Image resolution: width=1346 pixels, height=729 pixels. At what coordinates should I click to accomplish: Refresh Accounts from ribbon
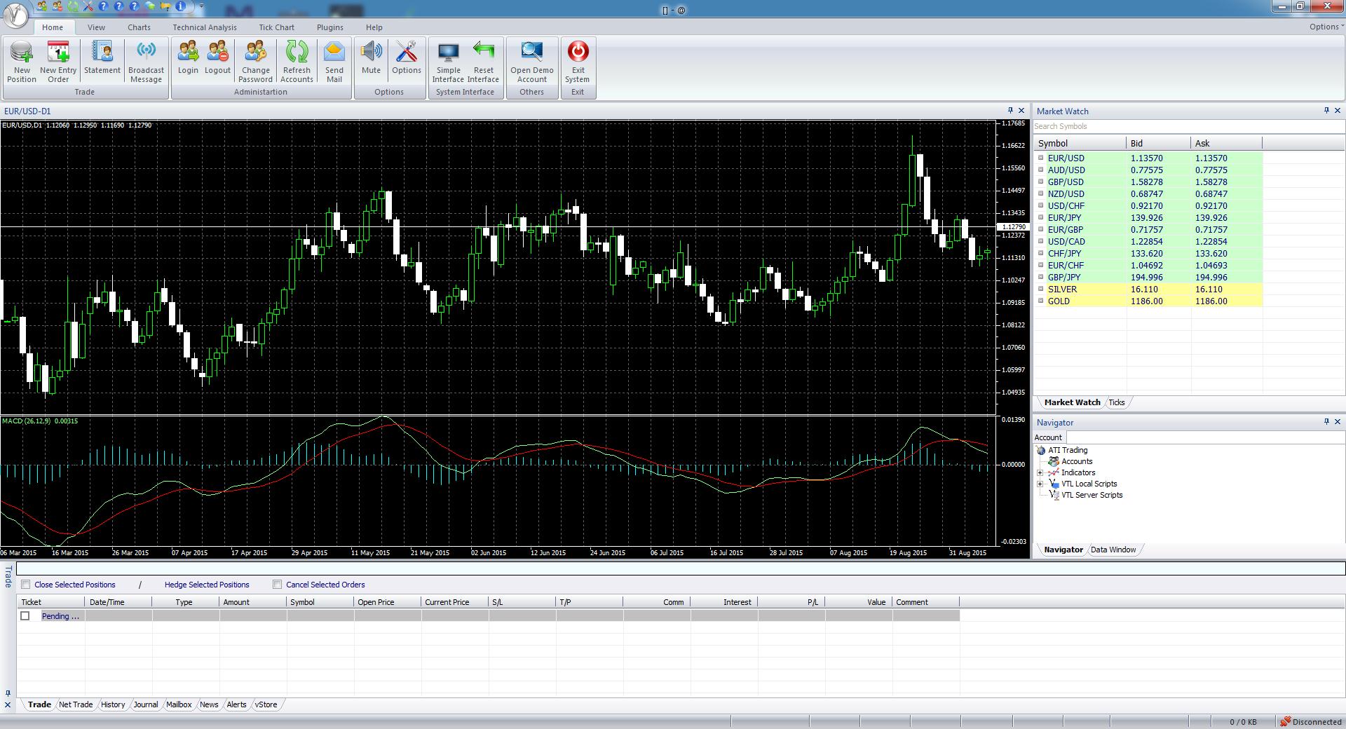click(297, 62)
